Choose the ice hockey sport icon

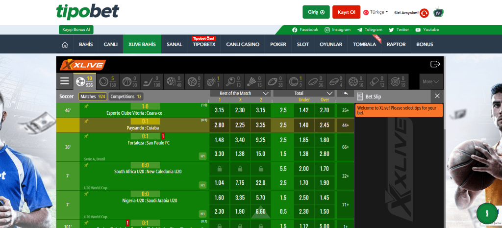(x=149, y=81)
